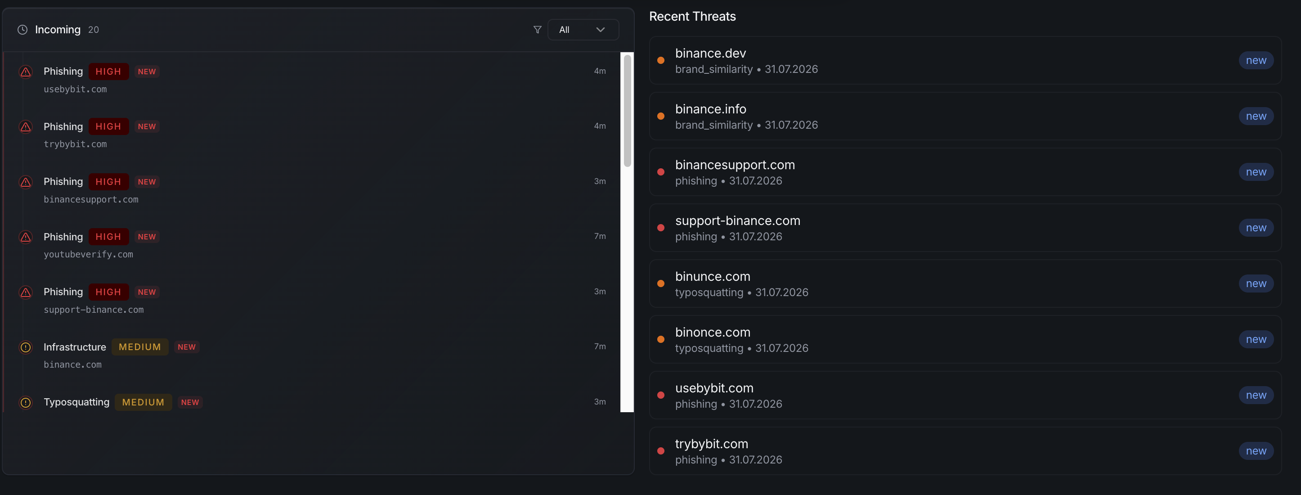Click the orange status dot for binunce.com
This screenshot has height=495, width=1301.
(660, 284)
